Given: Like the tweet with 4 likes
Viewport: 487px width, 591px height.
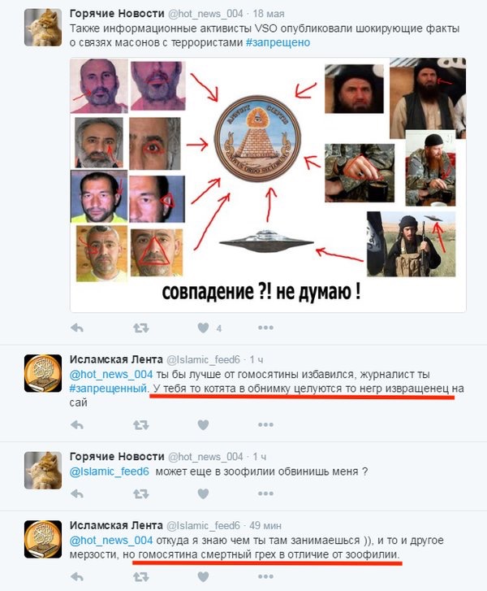Looking at the screenshot, I should pos(203,328).
